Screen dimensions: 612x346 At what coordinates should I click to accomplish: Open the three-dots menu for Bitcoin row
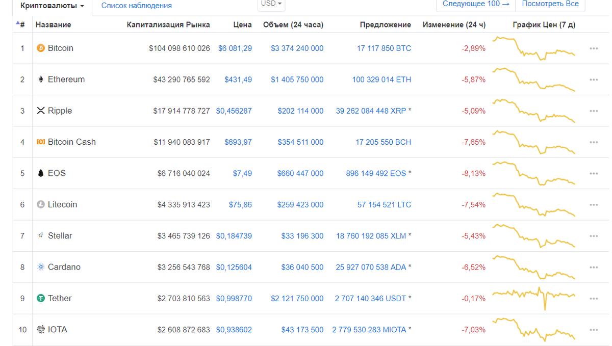594,48
